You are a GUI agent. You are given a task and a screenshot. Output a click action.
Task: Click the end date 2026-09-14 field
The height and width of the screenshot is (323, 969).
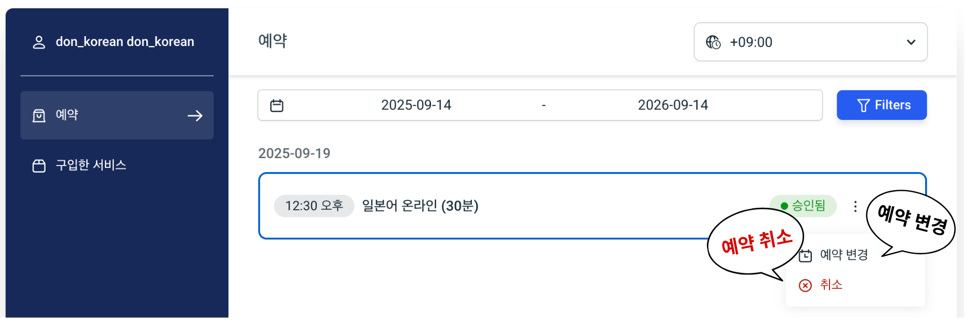pos(672,105)
